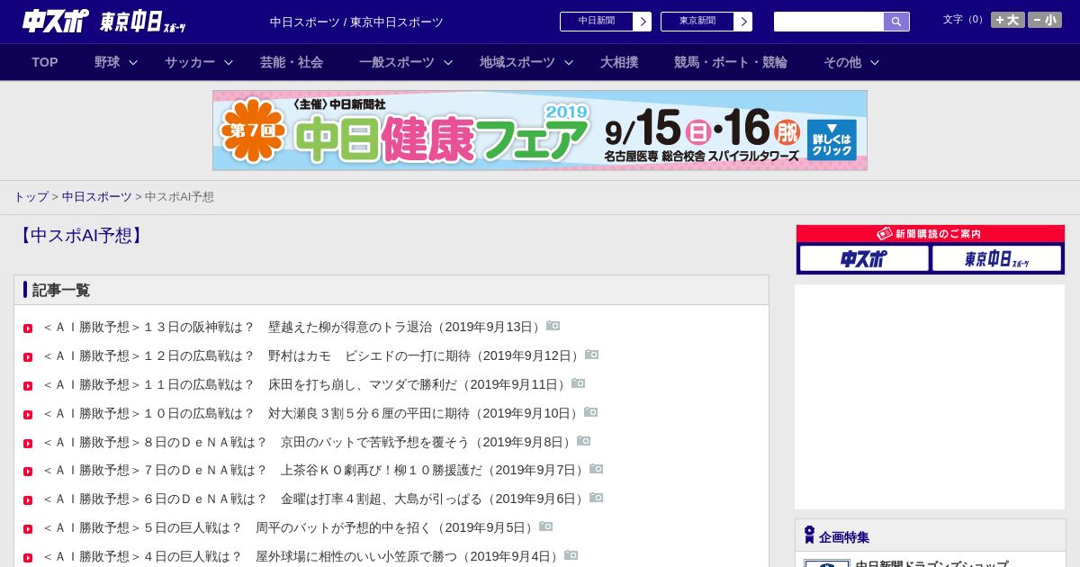This screenshot has width=1080, height=567.
Task: Click camera icon on September 6 article
Action: (x=597, y=498)
